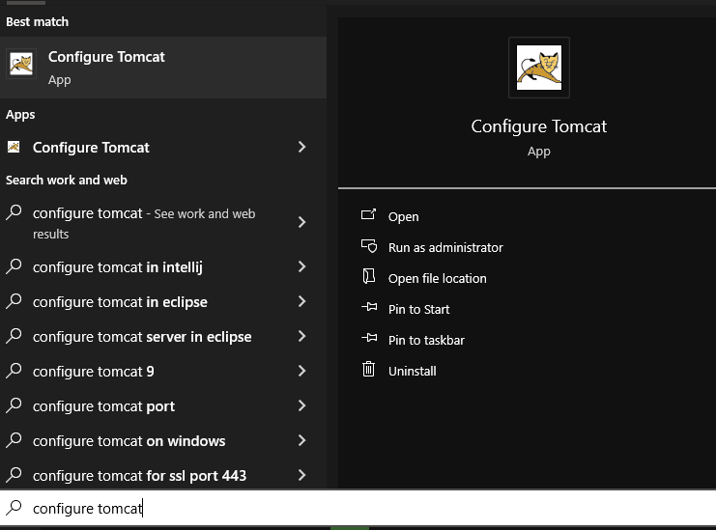The image size is (716, 530).
Task: Click search icon beside 'configure tomcat in intellij'
Action: click(x=14, y=266)
